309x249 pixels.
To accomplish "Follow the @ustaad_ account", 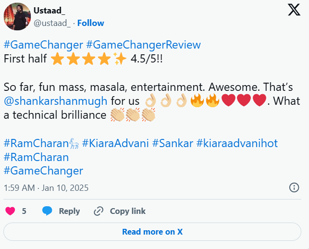I will coord(90,23).
